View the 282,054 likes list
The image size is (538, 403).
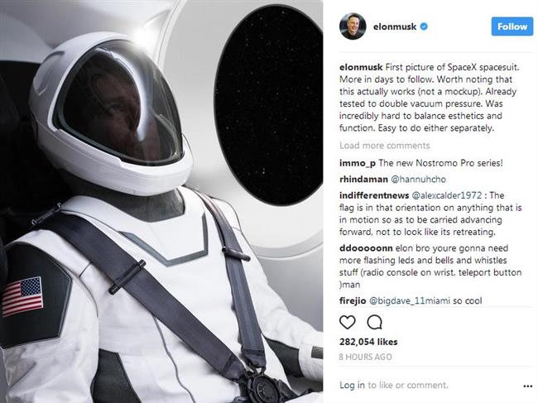coord(368,342)
